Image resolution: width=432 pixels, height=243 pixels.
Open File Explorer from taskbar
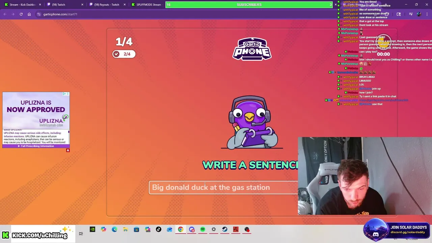point(125,230)
